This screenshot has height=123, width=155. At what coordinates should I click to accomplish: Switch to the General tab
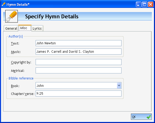pos(11,28)
